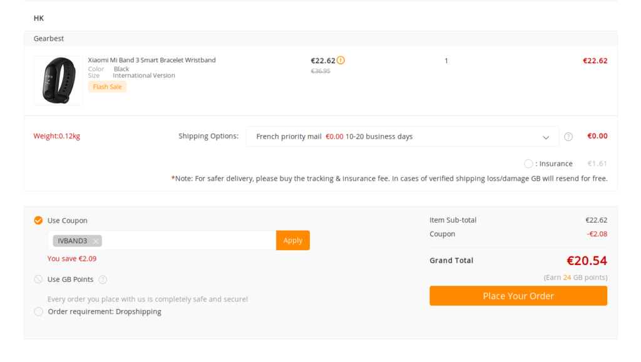641x362 pixels.
Task: Click Place Your Order button
Action: pos(518,296)
